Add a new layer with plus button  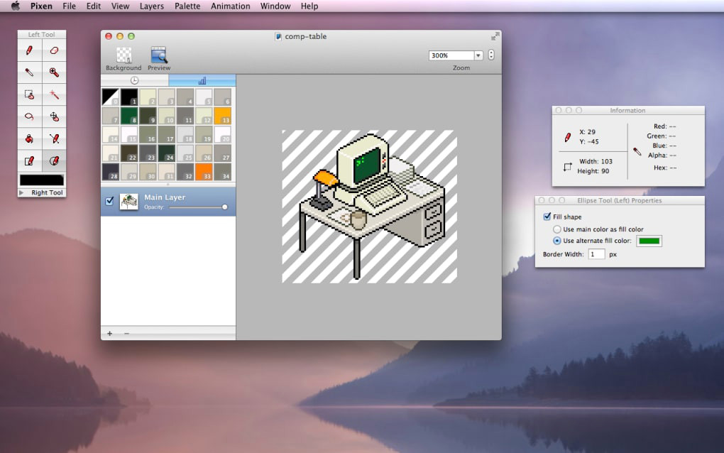click(109, 333)
